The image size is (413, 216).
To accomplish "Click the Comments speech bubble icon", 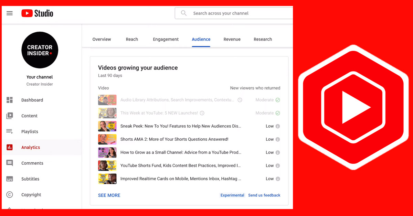I will (x=10, y=163).
